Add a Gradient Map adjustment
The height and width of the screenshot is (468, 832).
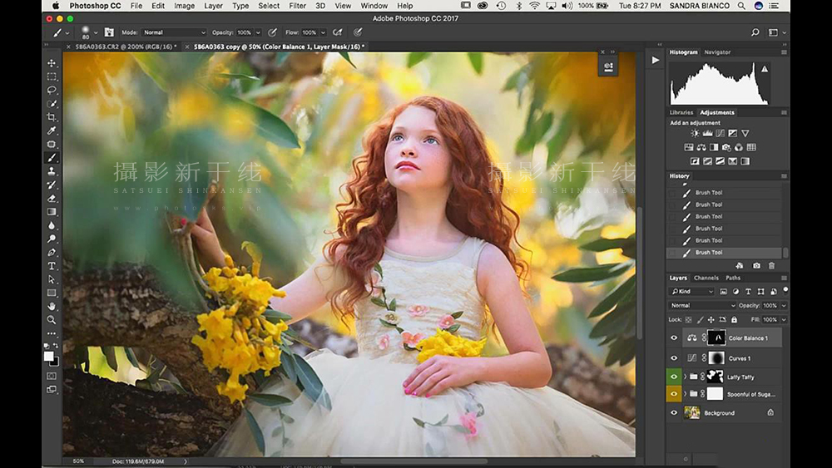tap(745, 161)
